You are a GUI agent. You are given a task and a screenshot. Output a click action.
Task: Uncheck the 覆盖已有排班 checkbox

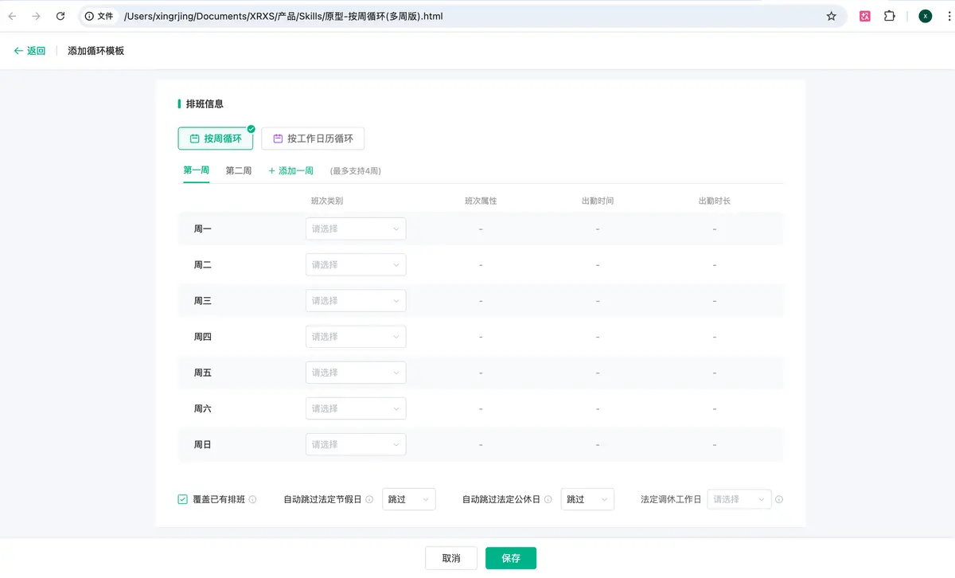coord(183,500)
